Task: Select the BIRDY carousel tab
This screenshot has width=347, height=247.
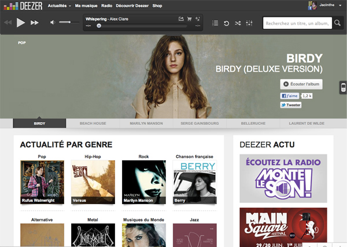Action: pos(39,123)
